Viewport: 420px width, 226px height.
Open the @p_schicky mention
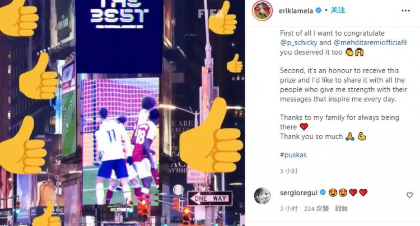(x=298, y=42)
